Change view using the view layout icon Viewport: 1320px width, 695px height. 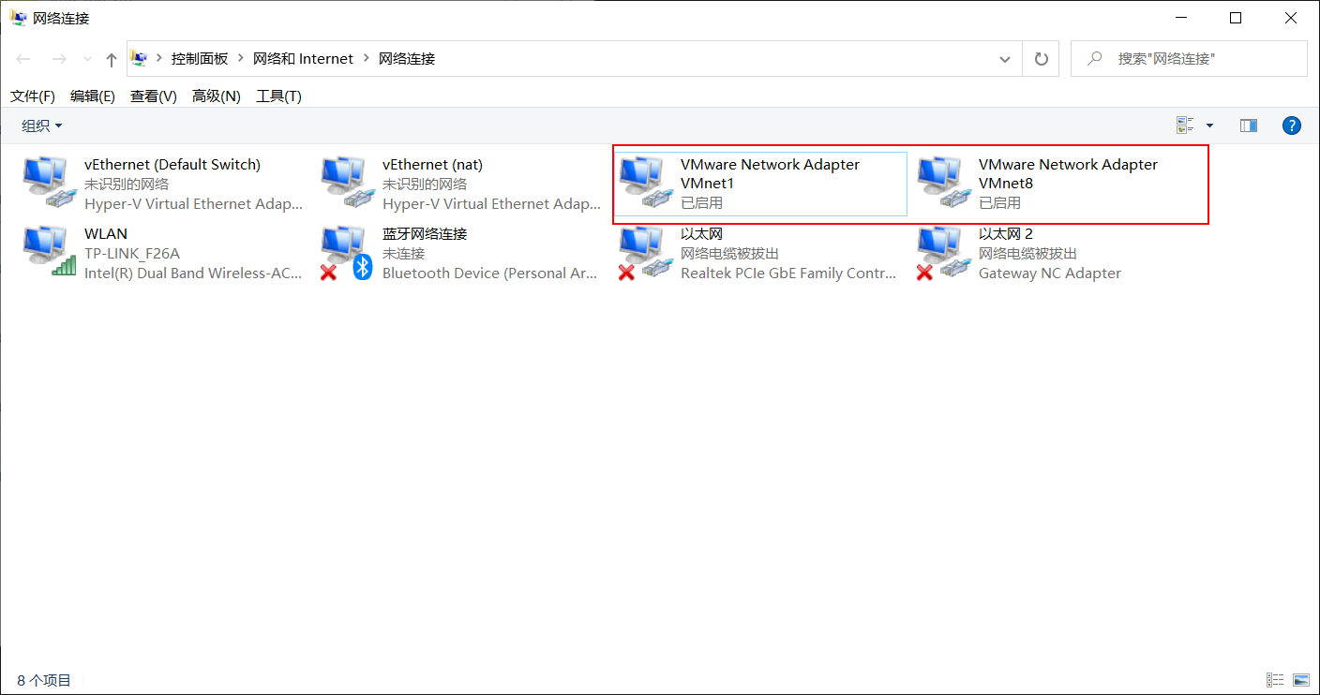1185,126
